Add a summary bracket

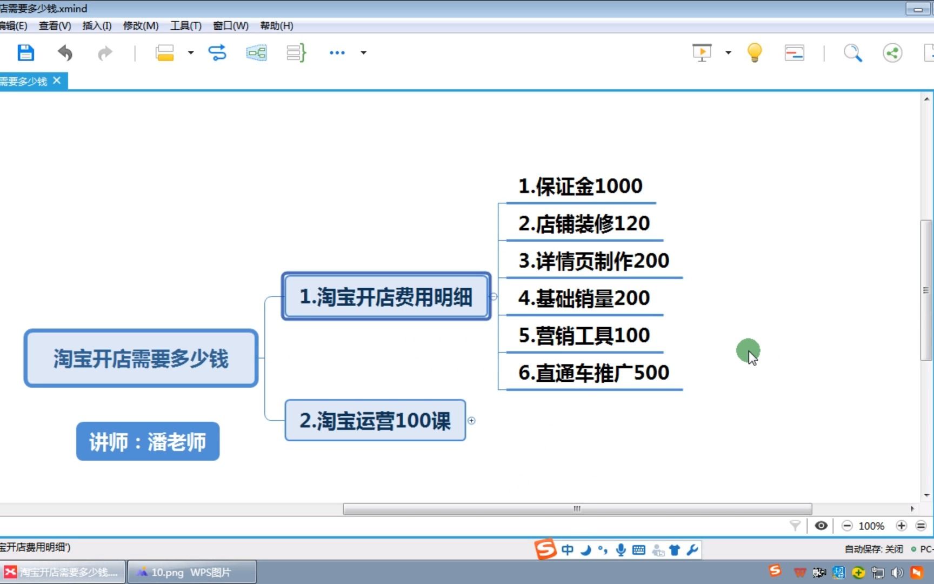296,52
